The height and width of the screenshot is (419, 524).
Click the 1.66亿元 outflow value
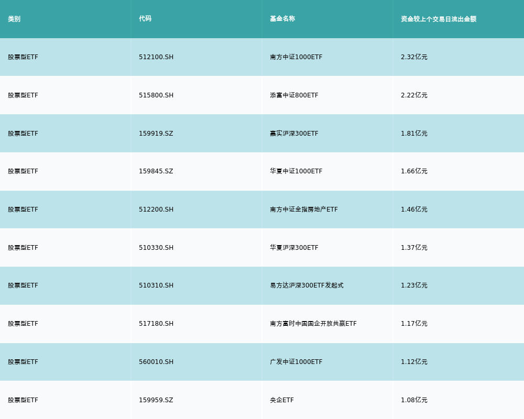(x=414, y=171)
